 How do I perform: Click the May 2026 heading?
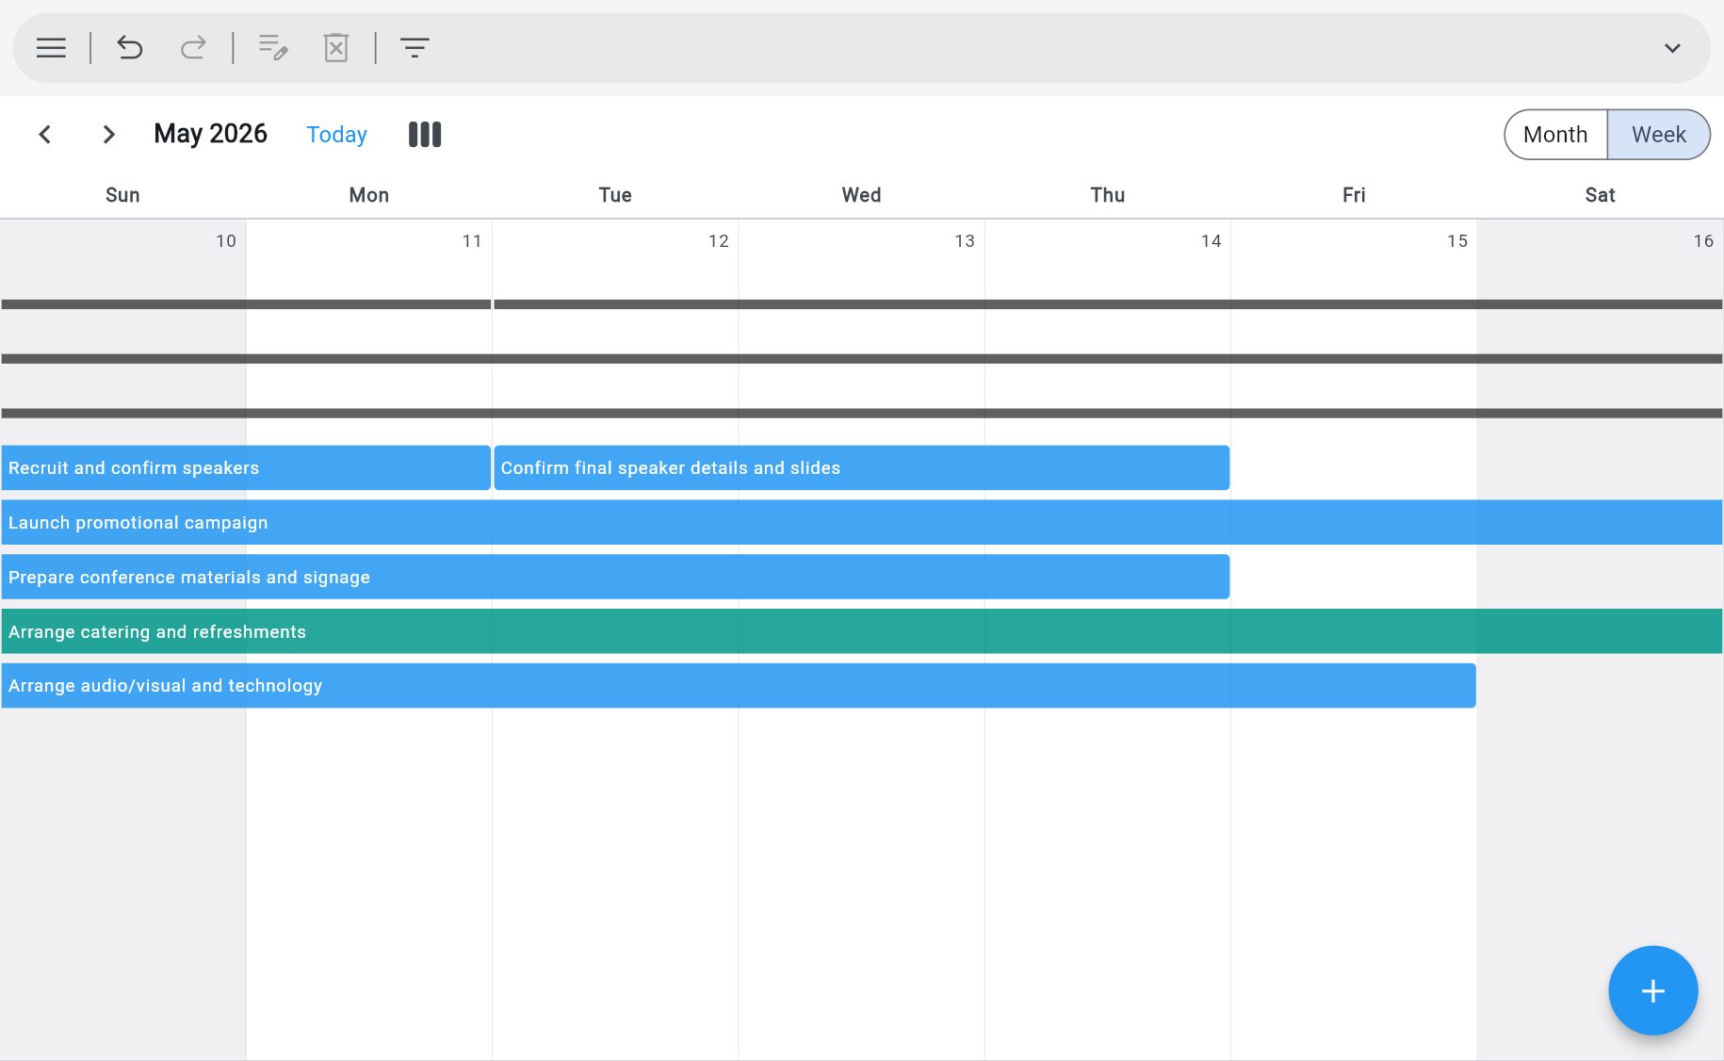(210, 134)
